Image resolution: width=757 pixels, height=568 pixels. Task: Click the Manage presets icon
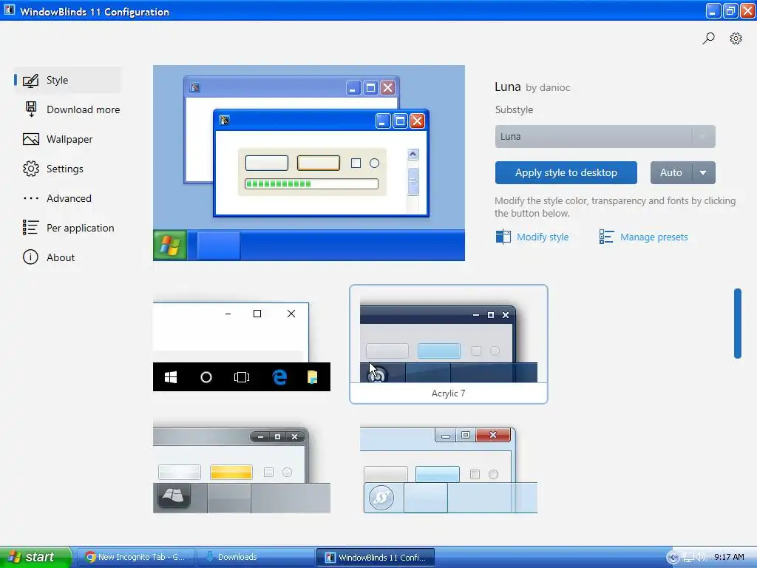606,237
